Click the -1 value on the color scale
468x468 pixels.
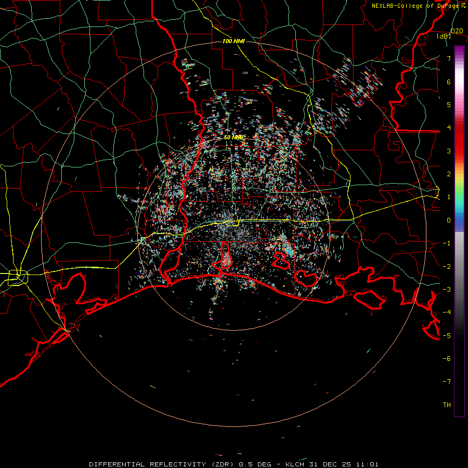point(447,243)
